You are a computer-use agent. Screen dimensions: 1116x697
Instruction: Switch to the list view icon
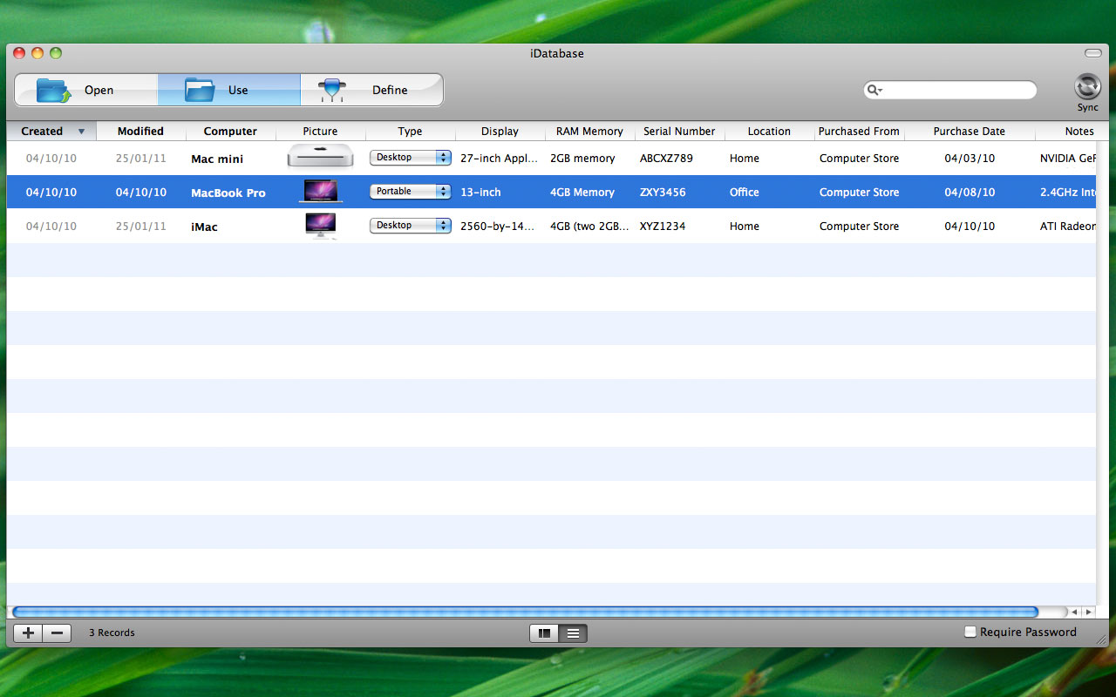click(x=573, y=633)
